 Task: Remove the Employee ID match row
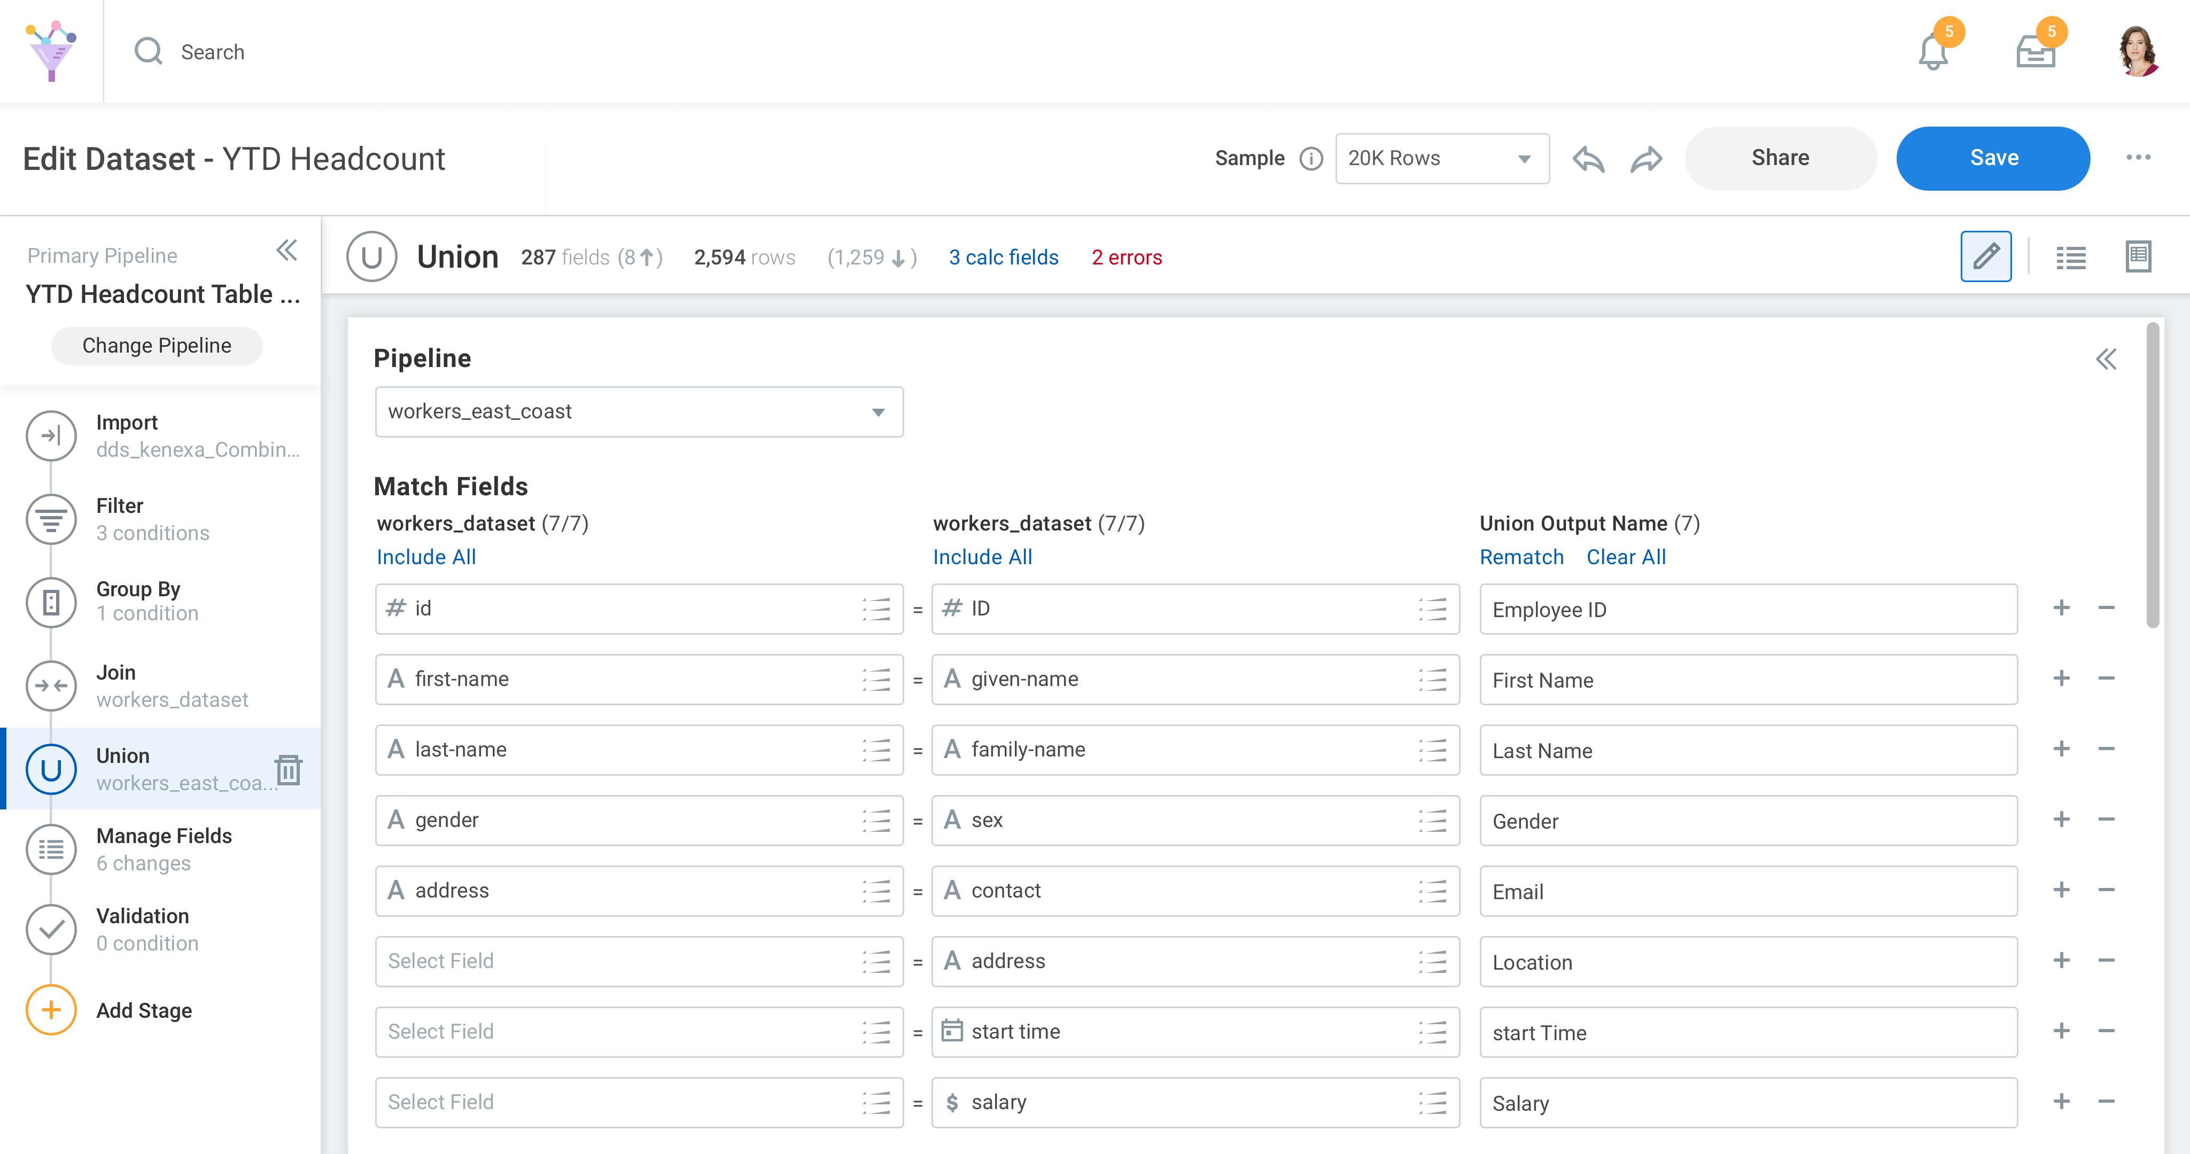click(x=2106, y=609)
